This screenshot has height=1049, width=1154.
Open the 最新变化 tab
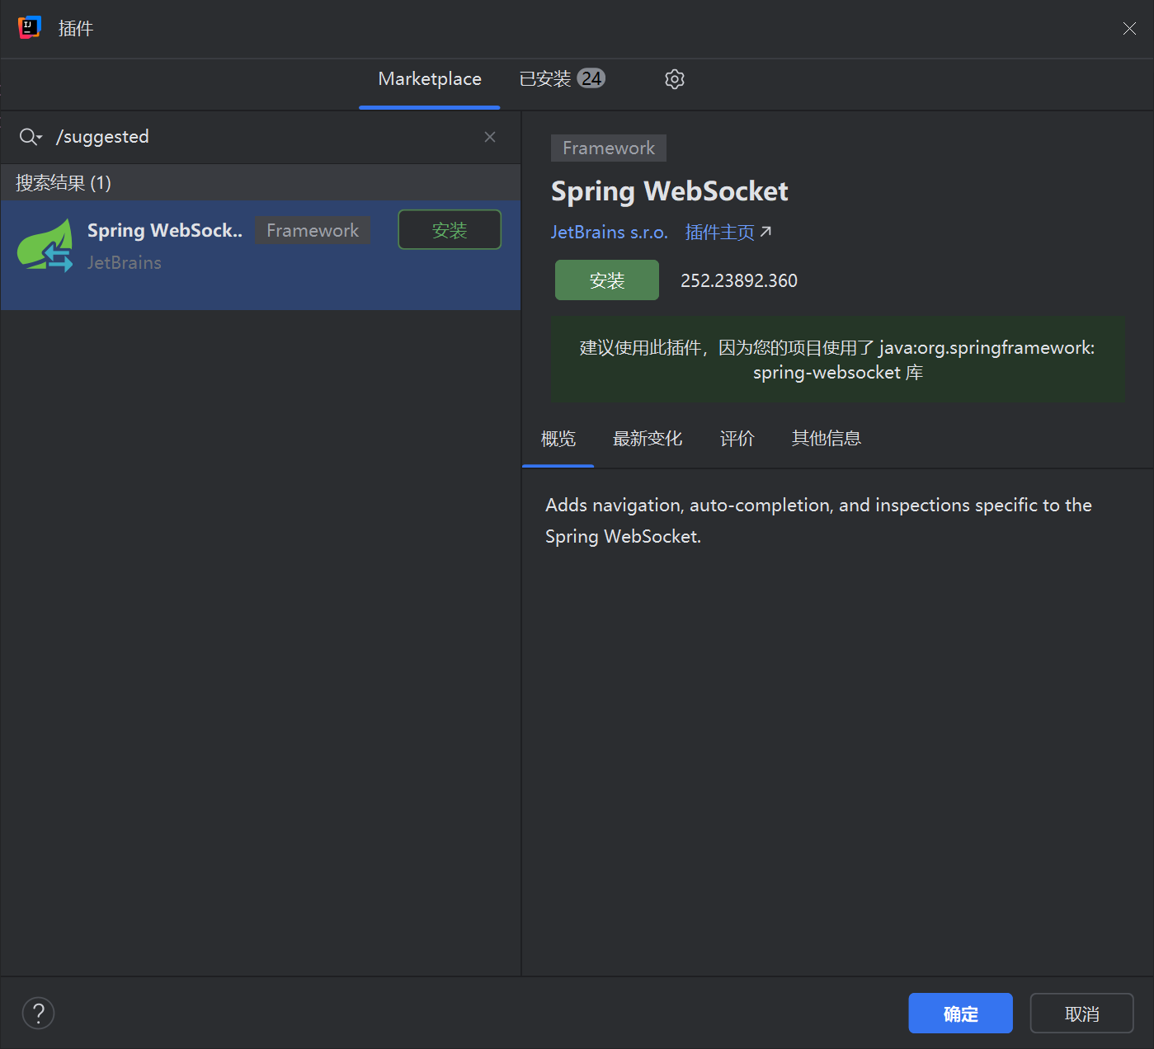(x=648, y=439)
